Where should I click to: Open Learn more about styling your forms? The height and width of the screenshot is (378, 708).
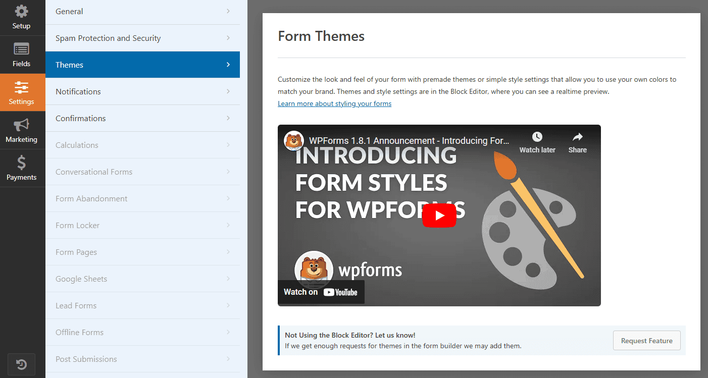click(334, 103)
